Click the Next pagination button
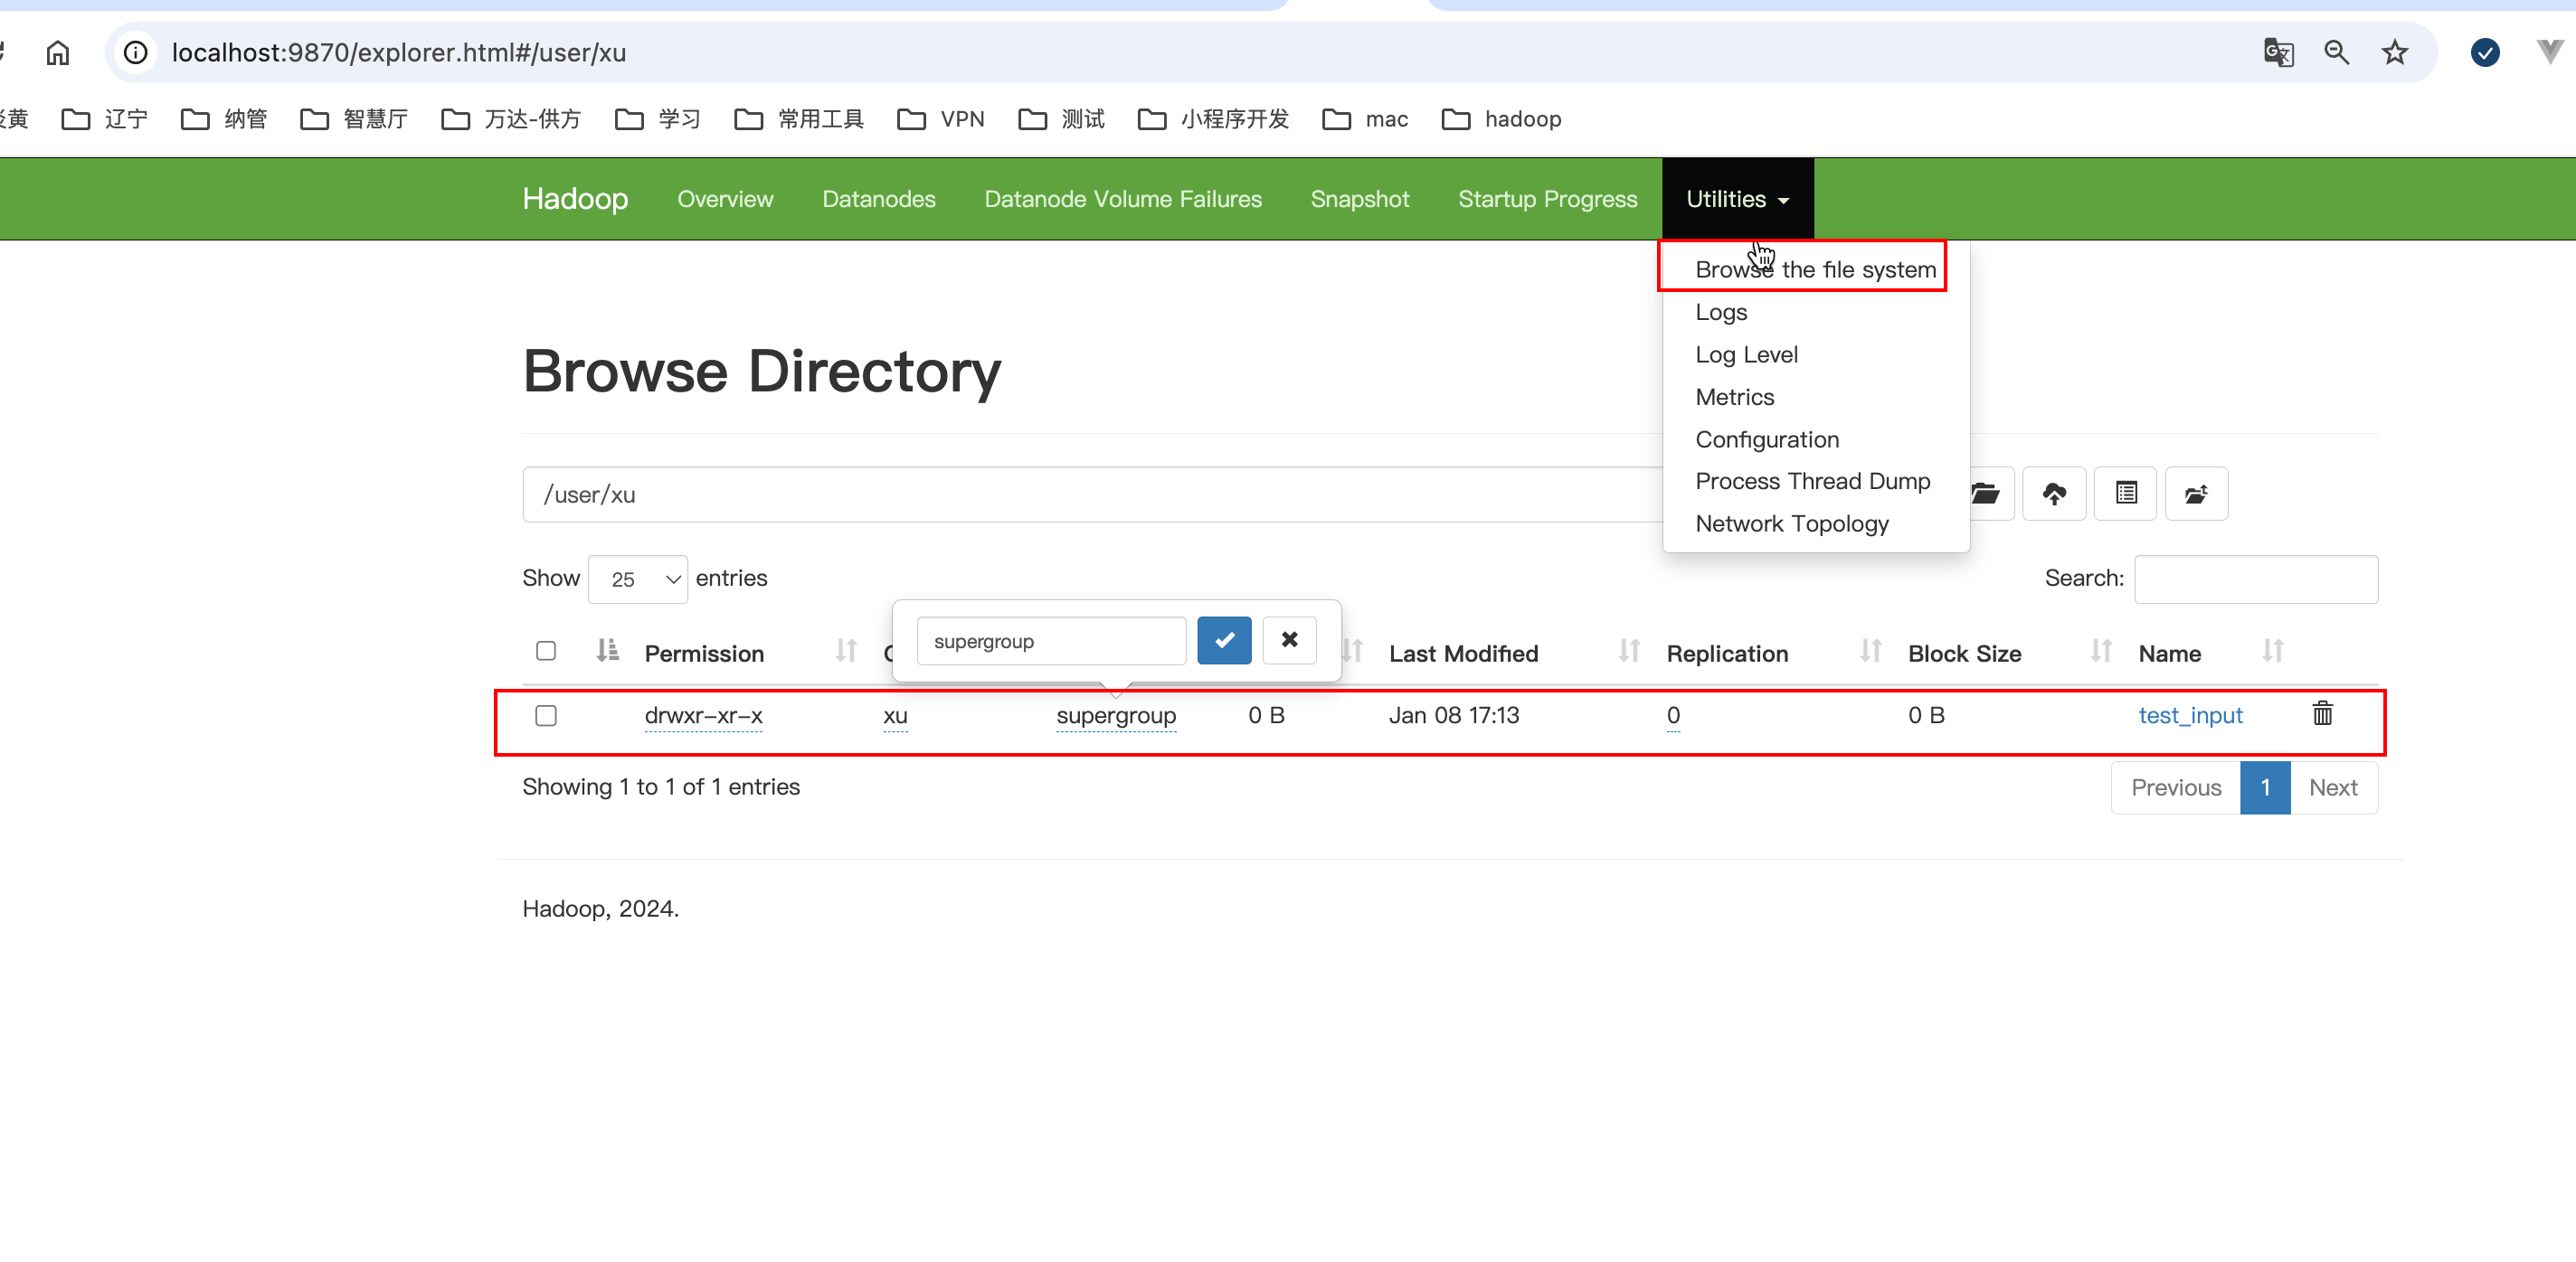 pos(2332,787)
